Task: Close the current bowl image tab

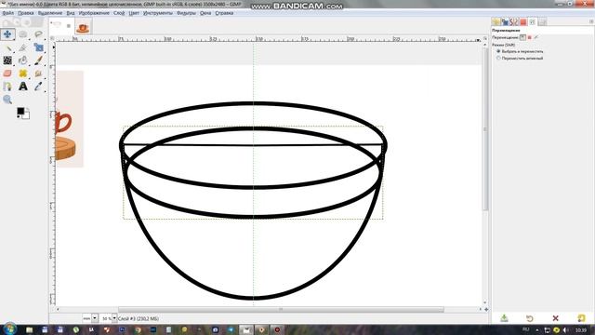Action: [x=69, y=26]
